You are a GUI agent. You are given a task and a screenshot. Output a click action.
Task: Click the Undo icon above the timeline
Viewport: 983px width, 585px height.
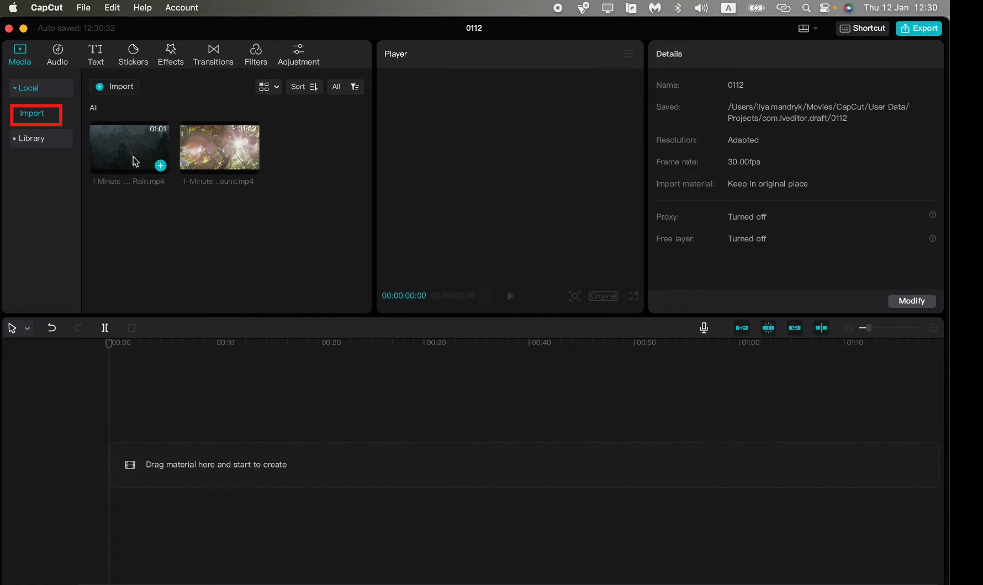click(51, 327)
